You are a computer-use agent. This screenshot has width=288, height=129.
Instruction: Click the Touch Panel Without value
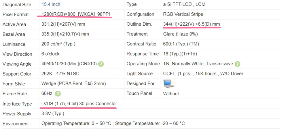click(x=171, y=94)
